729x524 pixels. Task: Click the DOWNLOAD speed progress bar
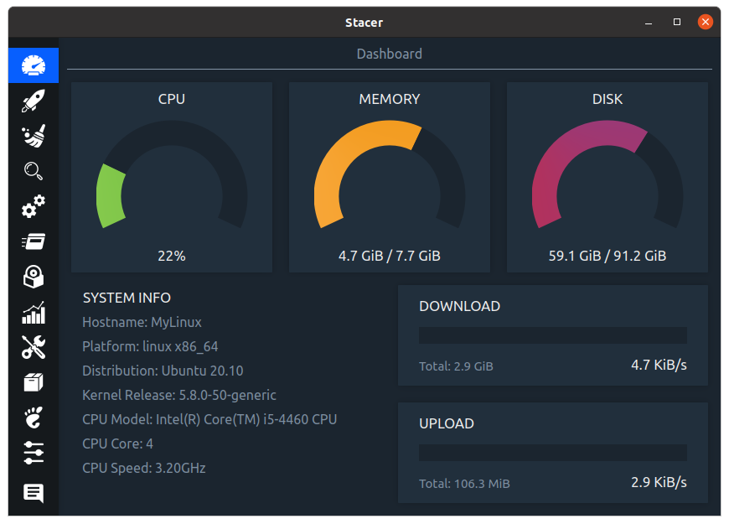553,335
